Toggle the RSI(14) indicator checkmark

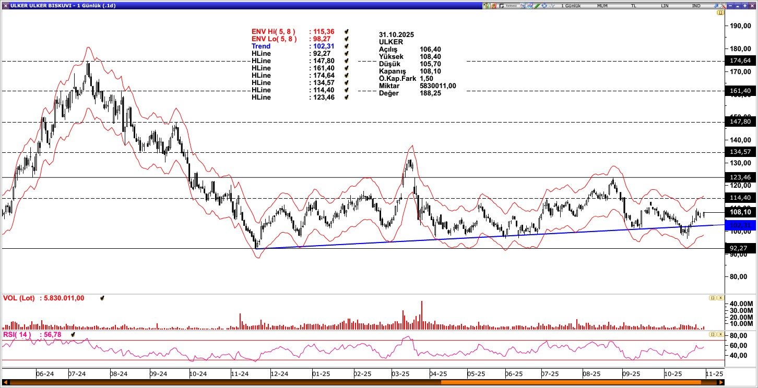[x=73, y=335]
